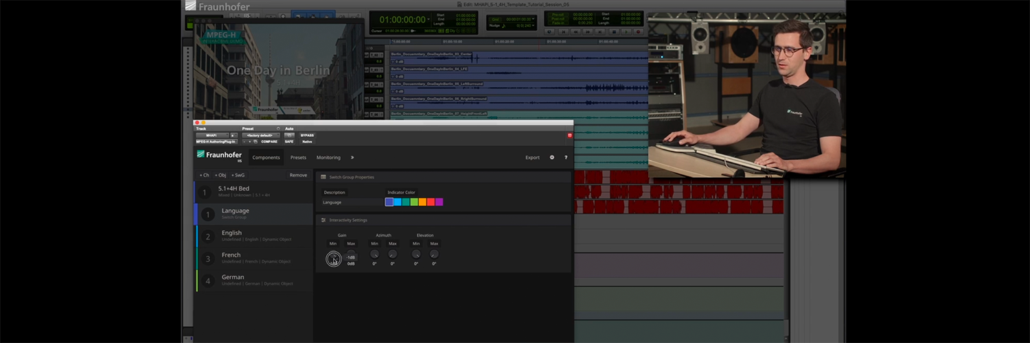Select next preset with plus button
This screenshot has width=1030, height=343.
pos(250,141)
